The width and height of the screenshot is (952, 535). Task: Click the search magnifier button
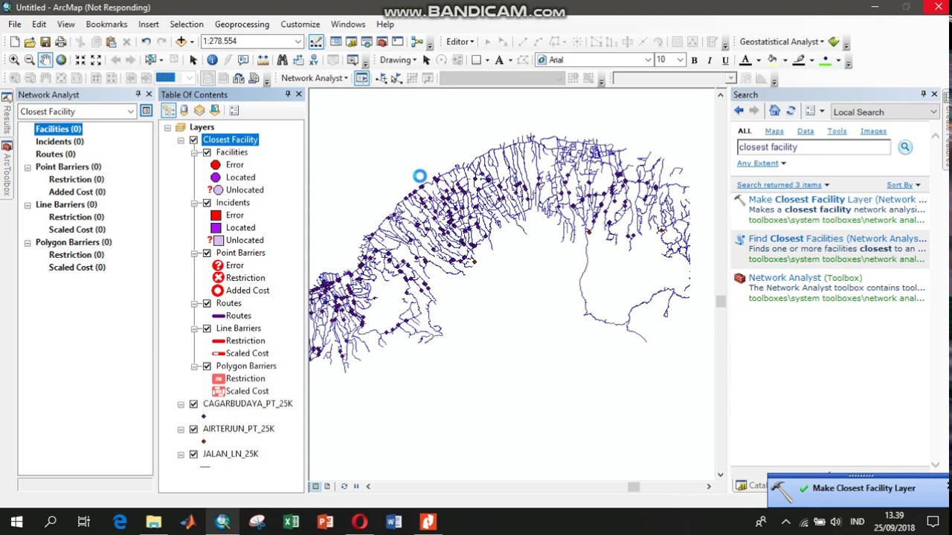click(905, 147)
